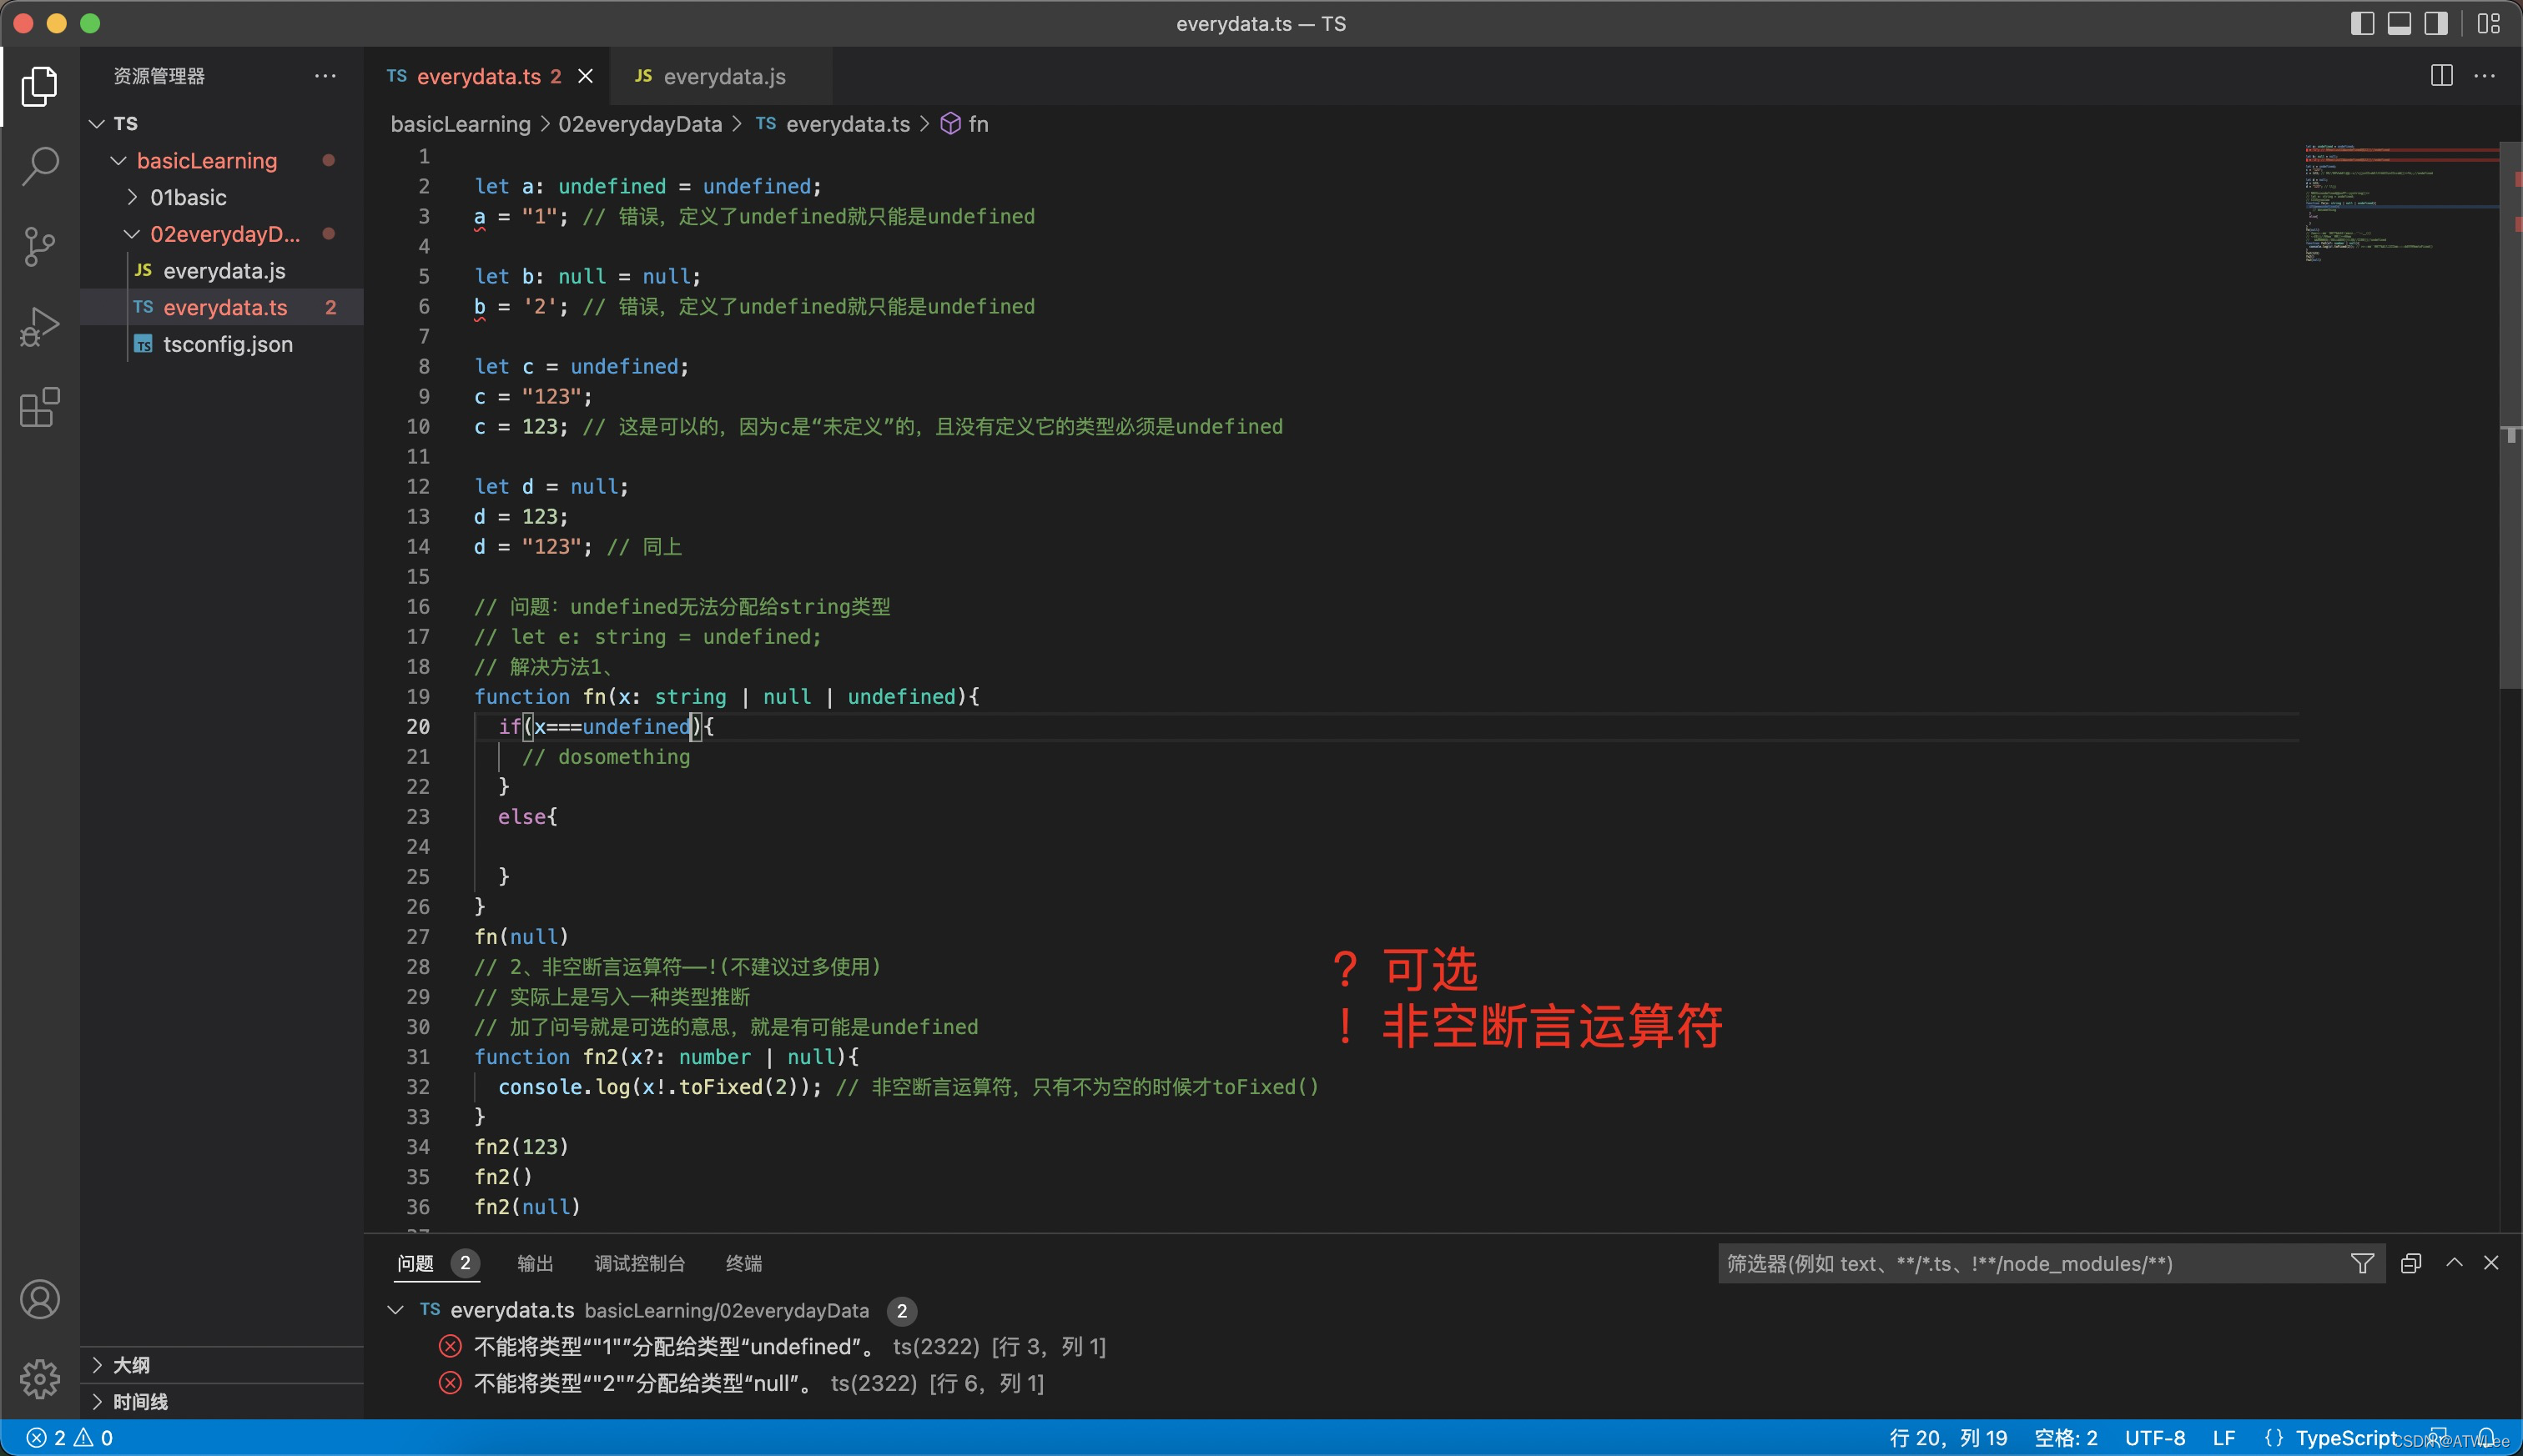Click the Accounts icon in activity bar
This screenshot has height=1456, width=2523.
40,1299
